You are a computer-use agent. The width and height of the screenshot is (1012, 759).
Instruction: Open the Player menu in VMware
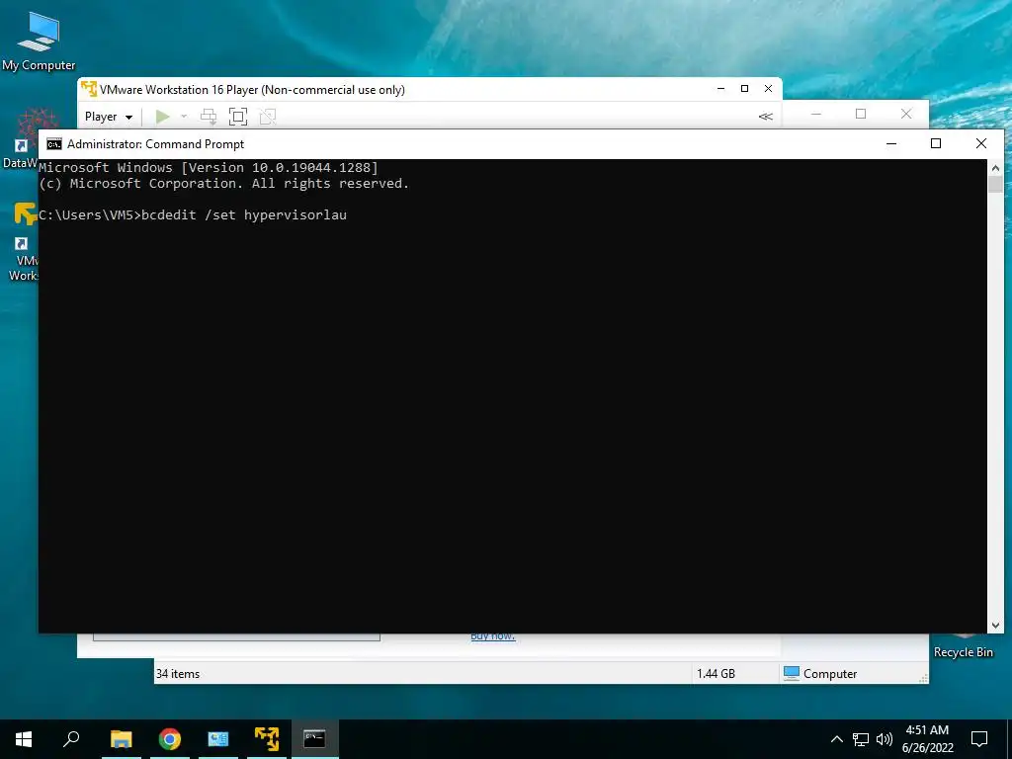coord(109,117)
